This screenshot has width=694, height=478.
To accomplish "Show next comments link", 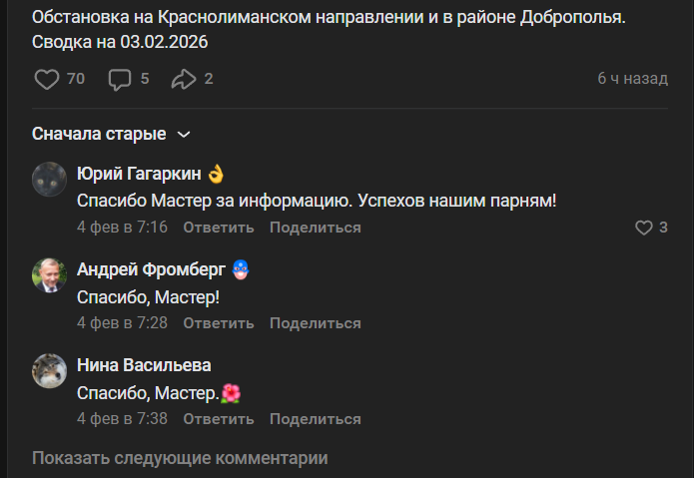I will pos(180,458).
